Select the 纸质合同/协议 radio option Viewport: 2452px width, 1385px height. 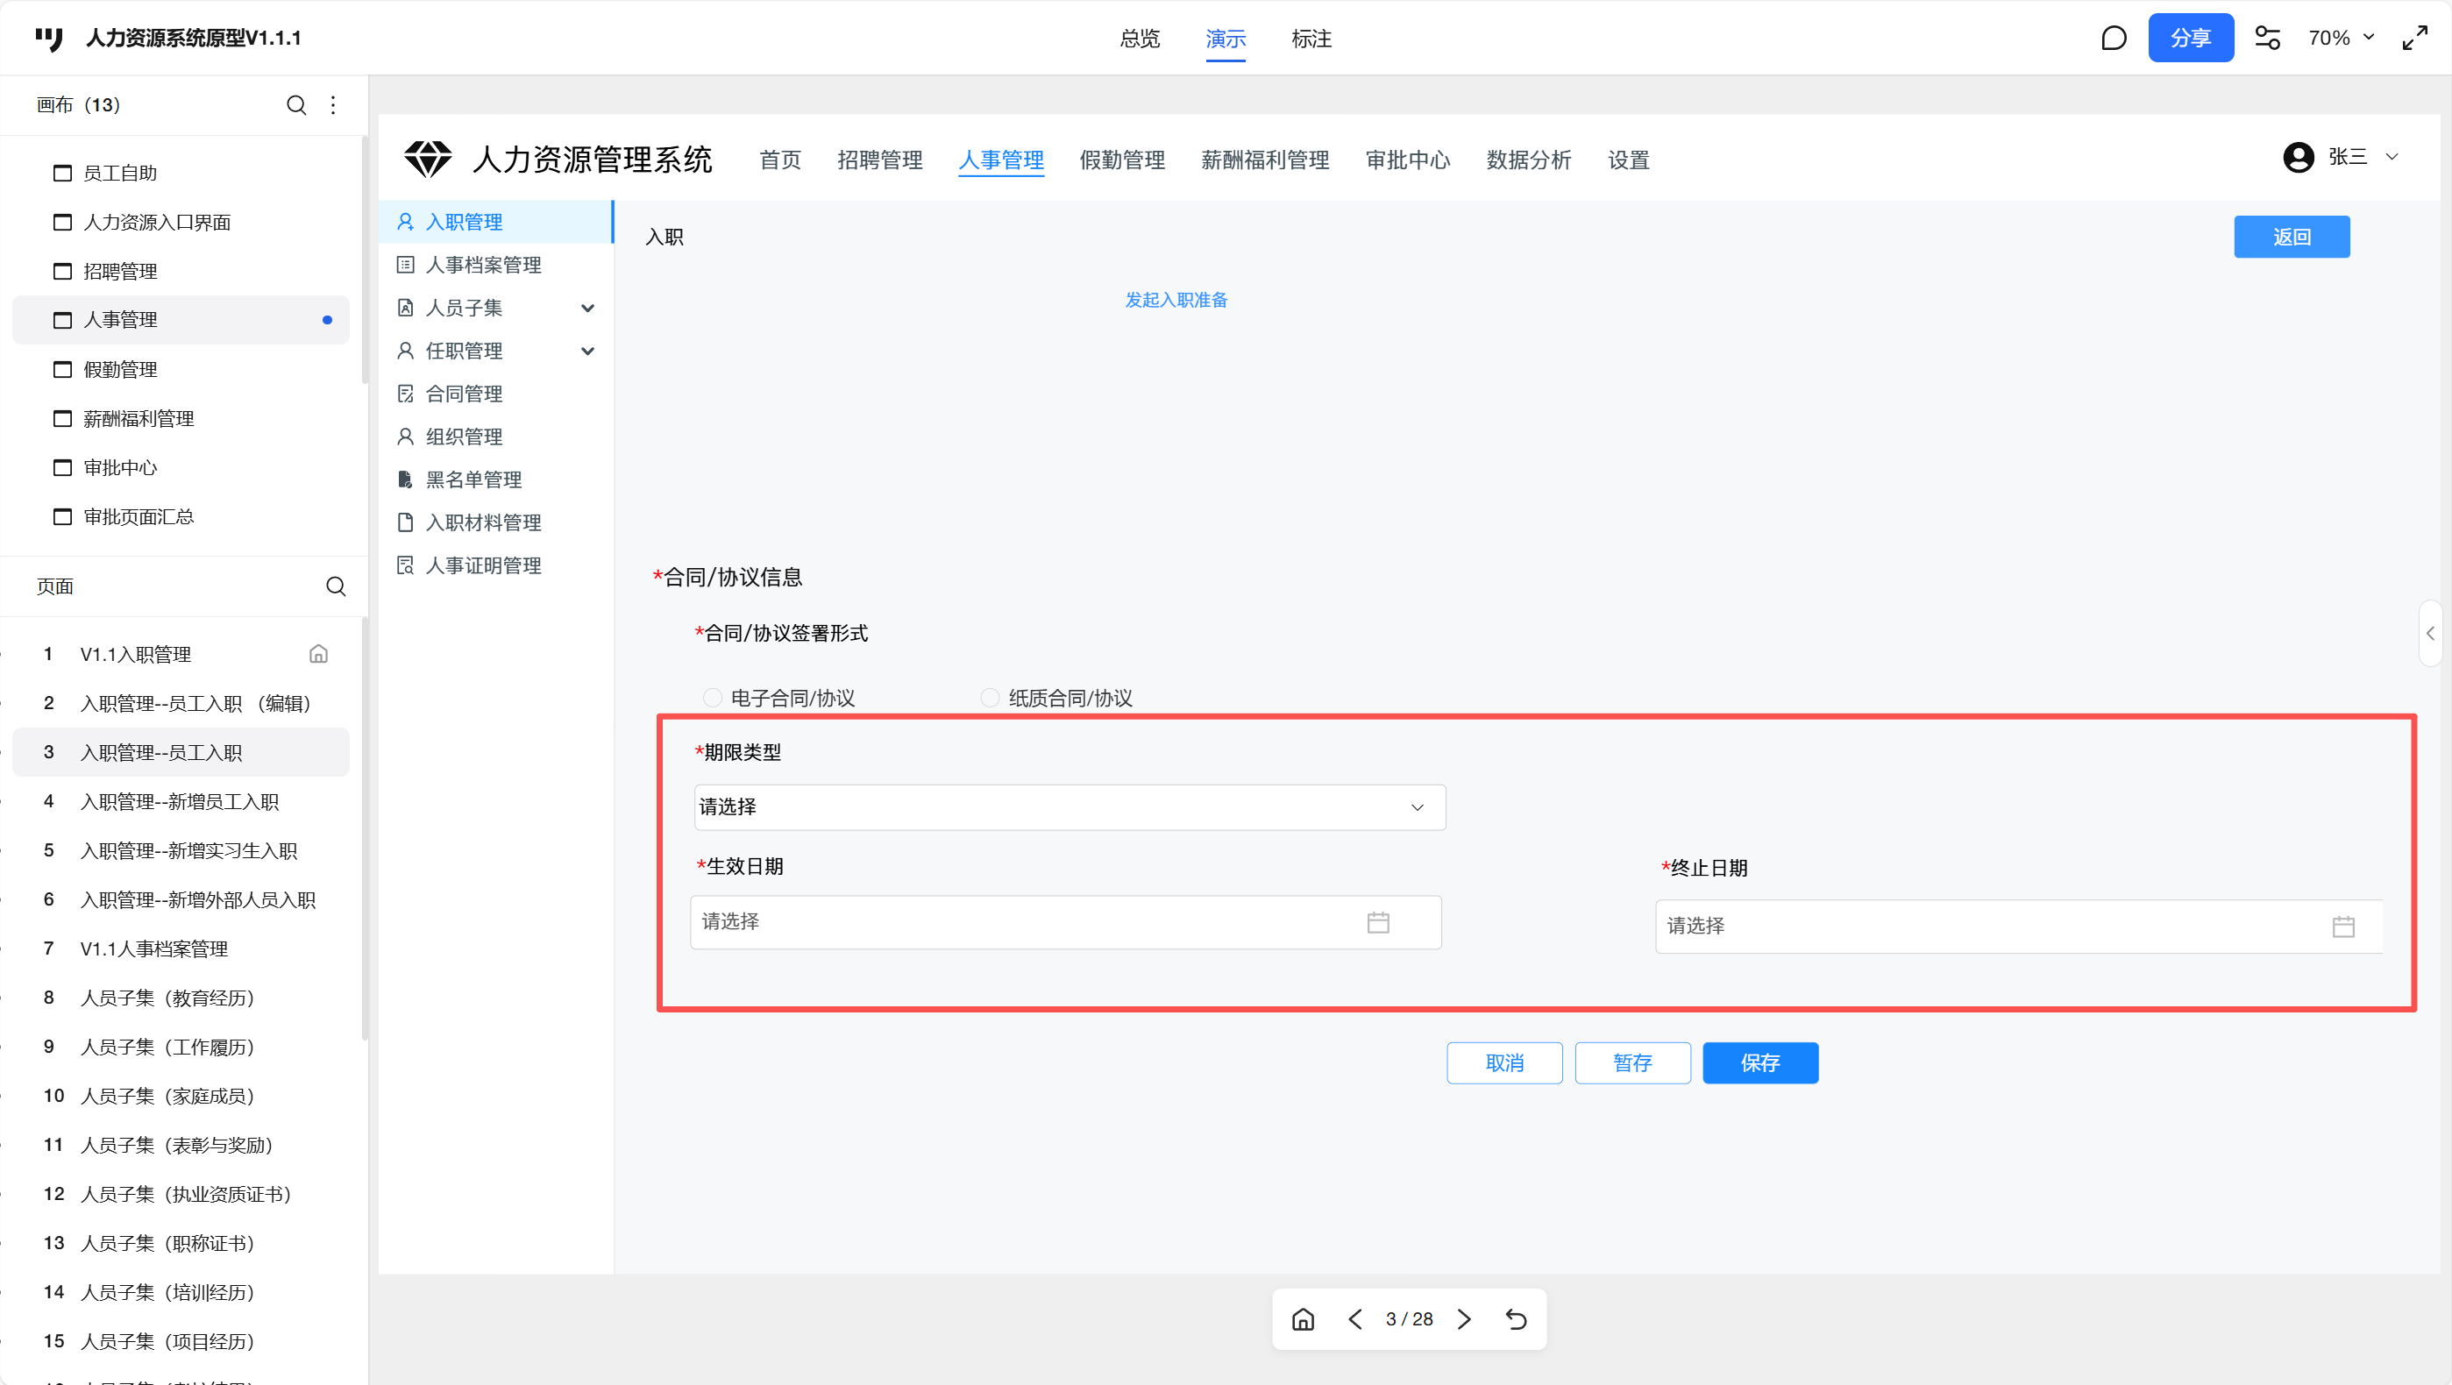click(x=990, y=698)
